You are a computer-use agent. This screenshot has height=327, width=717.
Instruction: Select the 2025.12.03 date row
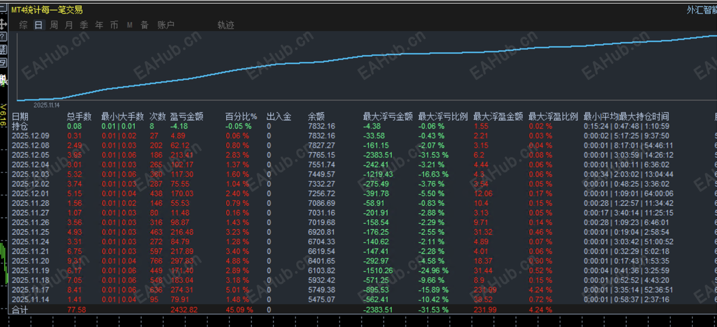click(30, 174)
